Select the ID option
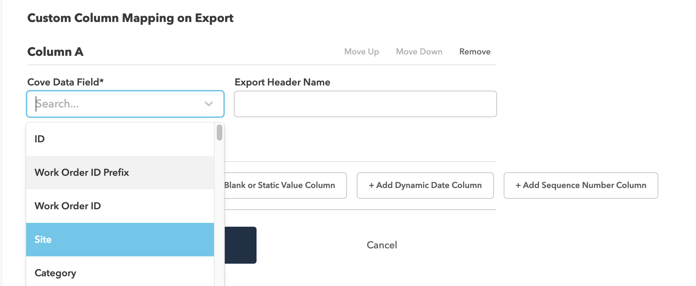The height and width of the screenshot is (286, 696). click(120, 139)
